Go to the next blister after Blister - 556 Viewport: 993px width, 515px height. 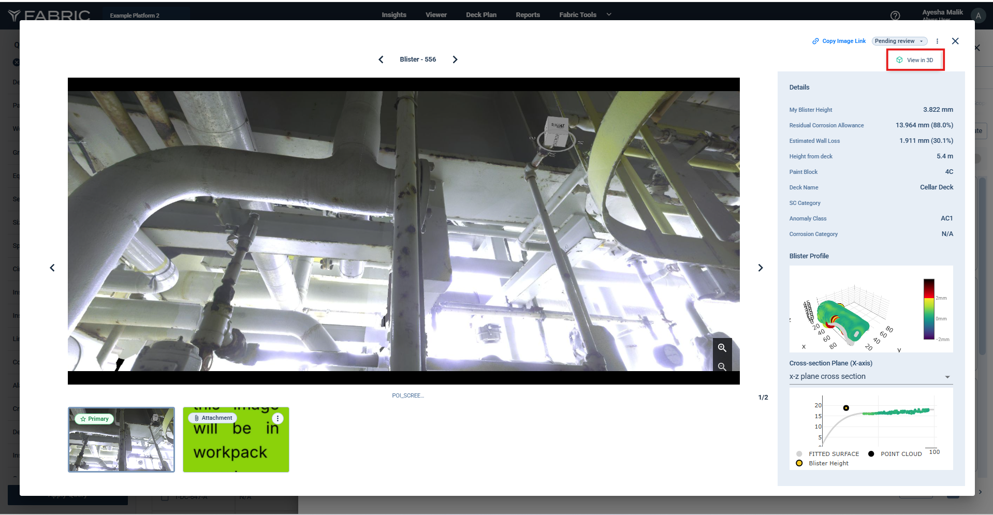coord(455,60)
